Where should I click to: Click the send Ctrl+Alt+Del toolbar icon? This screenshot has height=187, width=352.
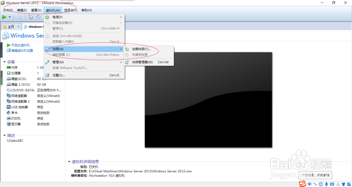[19, 17]
